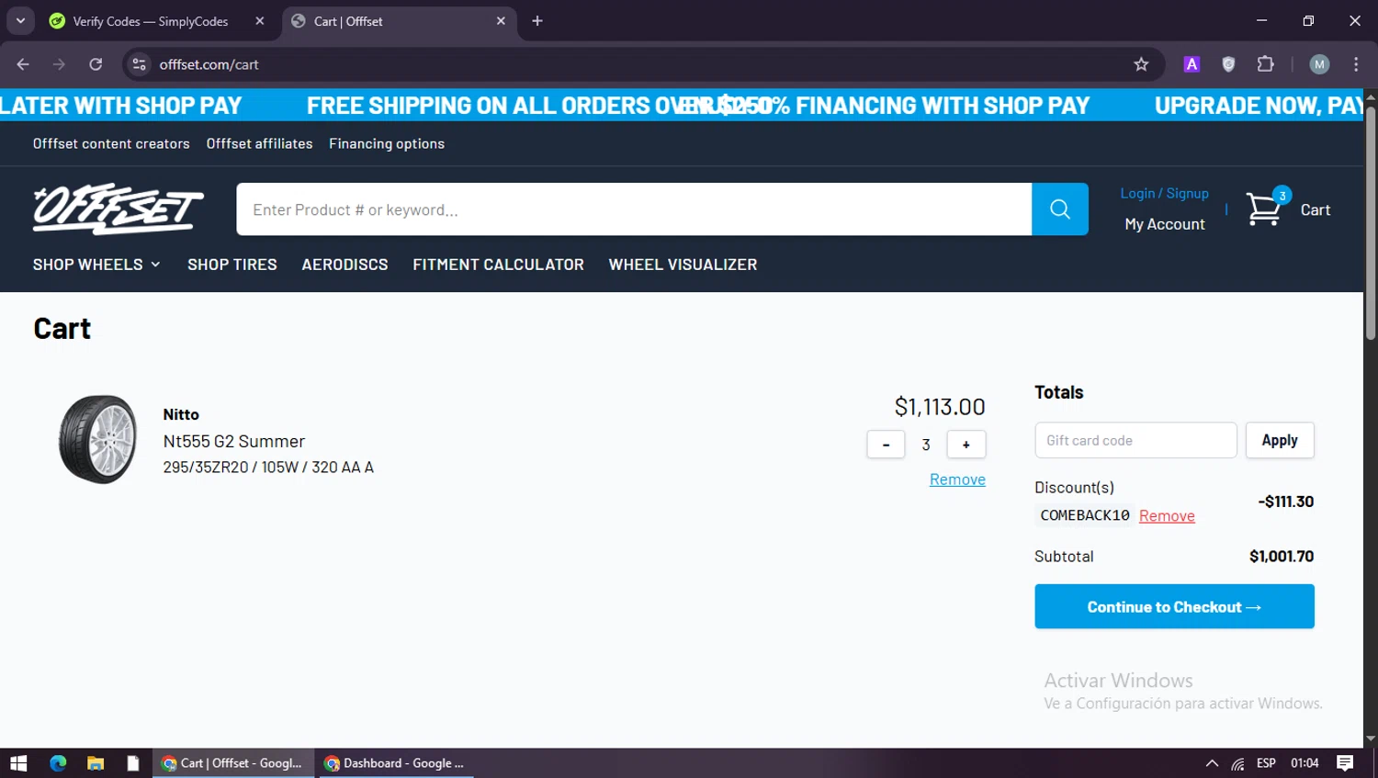Open the blank document taskbar icon
The width and height of the screenshot is (1378, 778).
click(133, 762)
